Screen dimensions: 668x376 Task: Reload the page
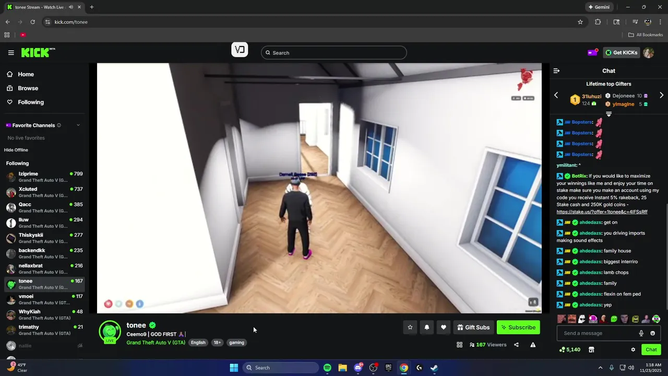32,22
